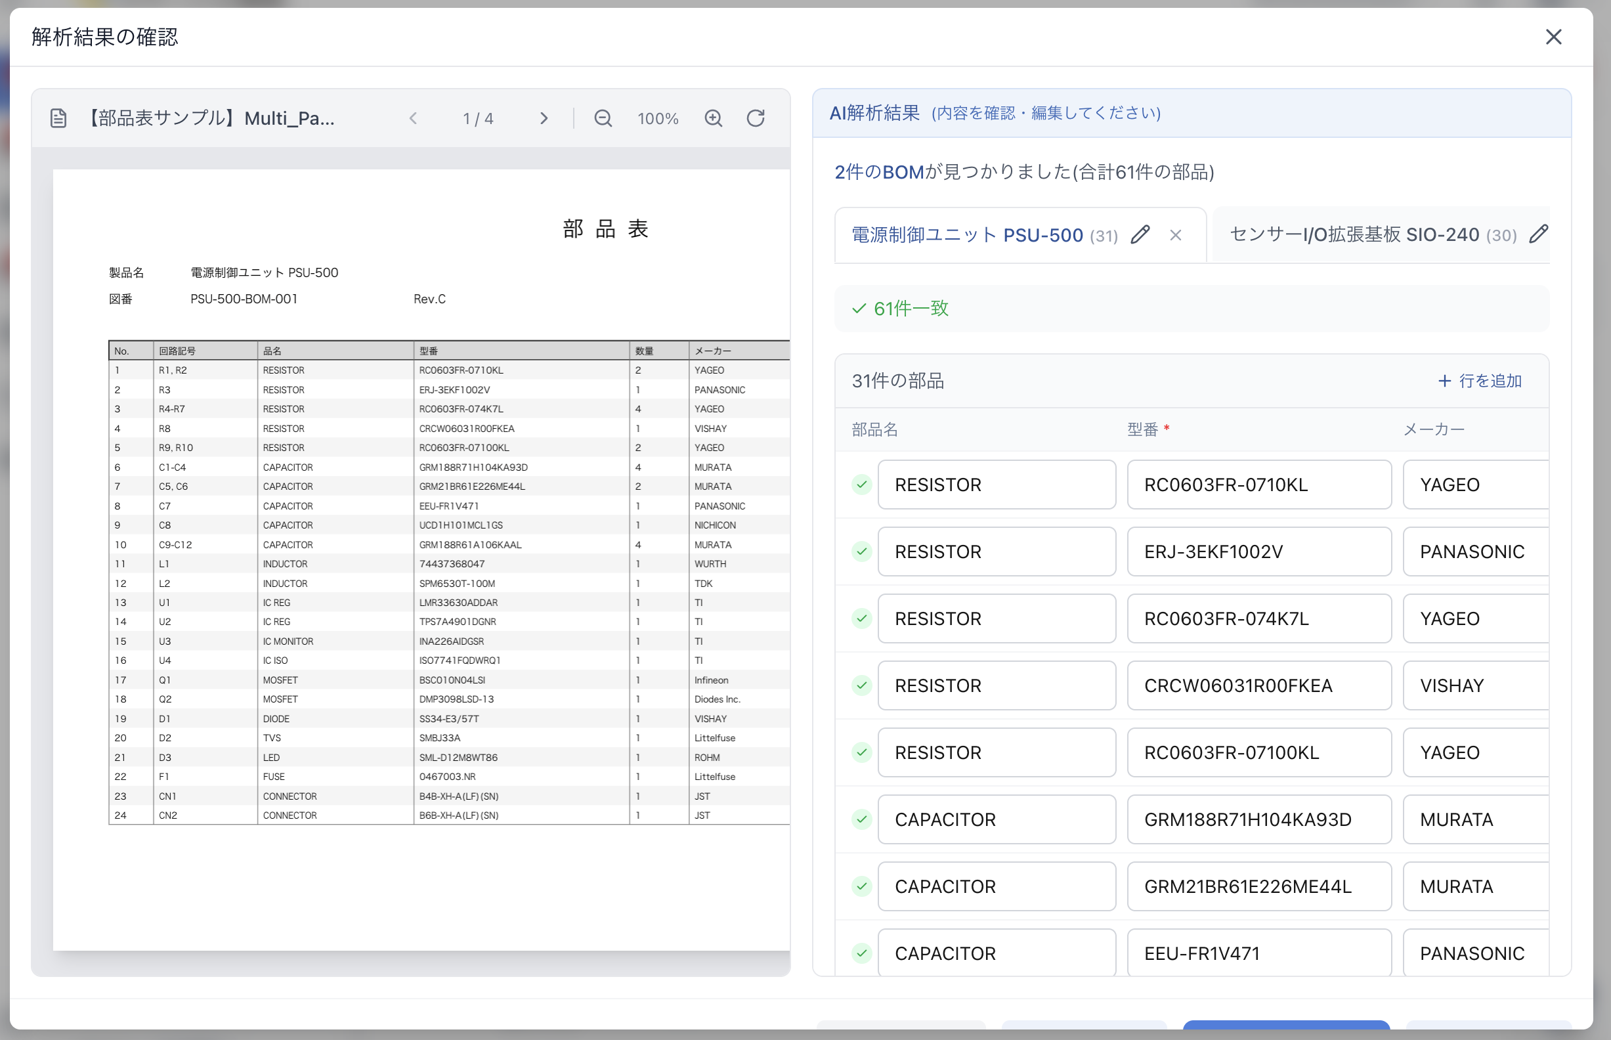Edit model number field GRM188R71H104KA93D
1611x1040 pixels.
click(1259, 819)
